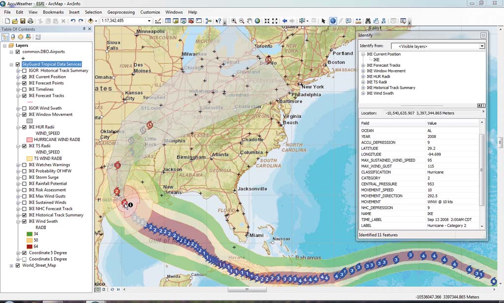Toggle IKE Forecast Tracks layer checkbox
This screenshot has width=504, height=303.
pyautogui.click(x=24, y=96)
